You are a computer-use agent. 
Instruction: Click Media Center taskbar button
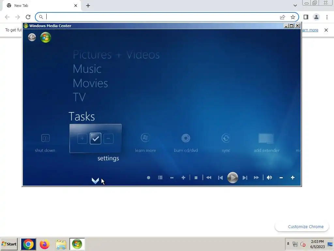point(77,244)
